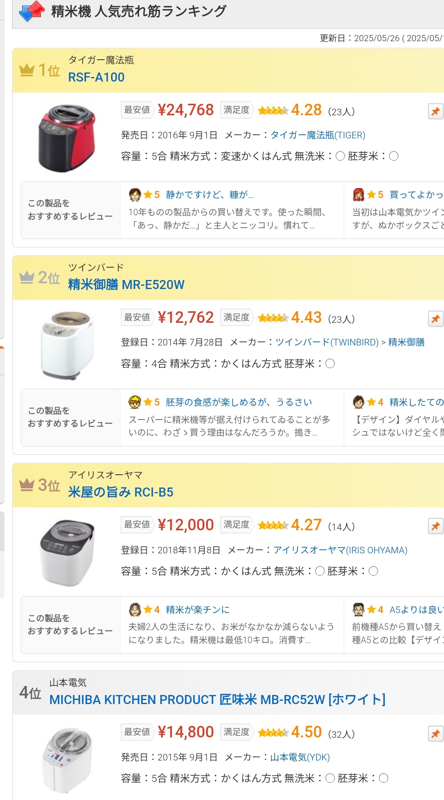The width and height of the screenshot is (444, 800).
Task: Click the silver crown rank 2 icon
Action: (27, 278)
